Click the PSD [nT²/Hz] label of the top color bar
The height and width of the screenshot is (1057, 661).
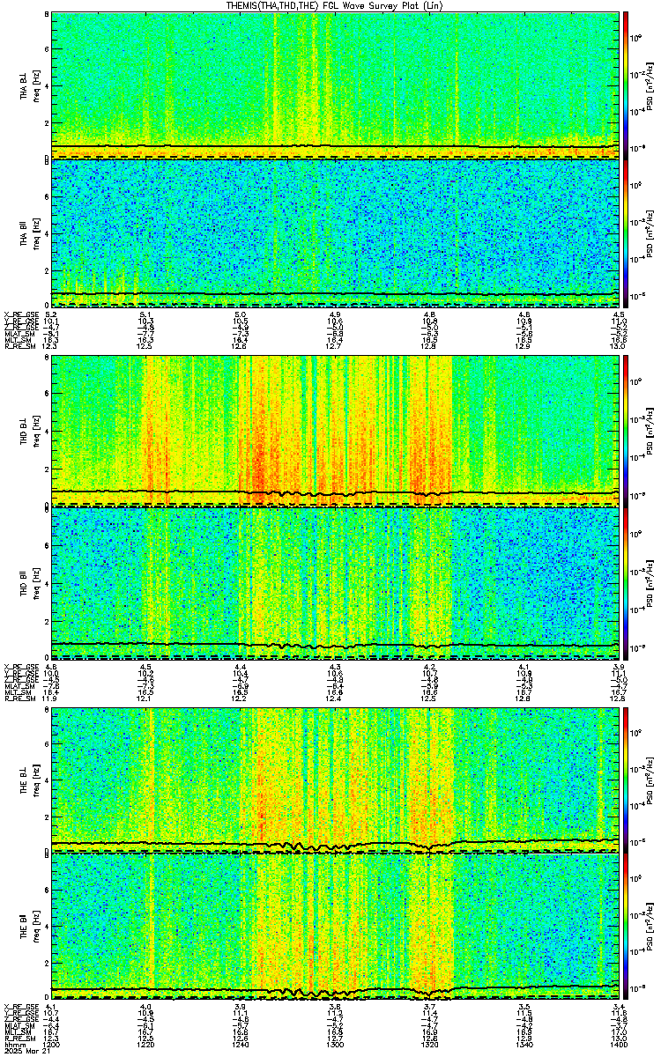click(650, 85)
